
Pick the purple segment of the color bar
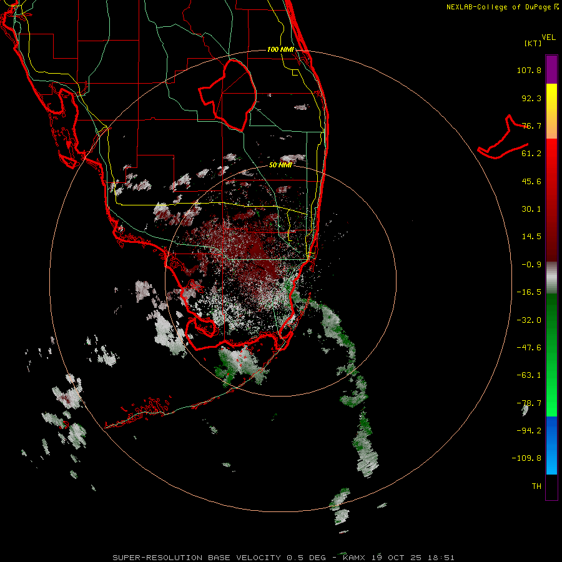tap(551, 69)
